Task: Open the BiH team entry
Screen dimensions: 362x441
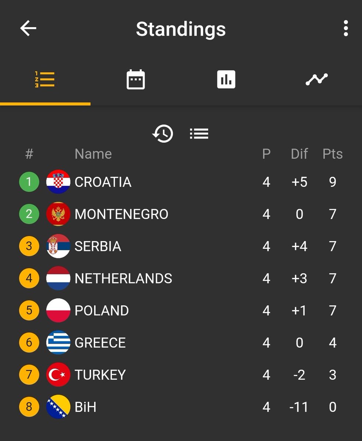Action: click(181, 407)
